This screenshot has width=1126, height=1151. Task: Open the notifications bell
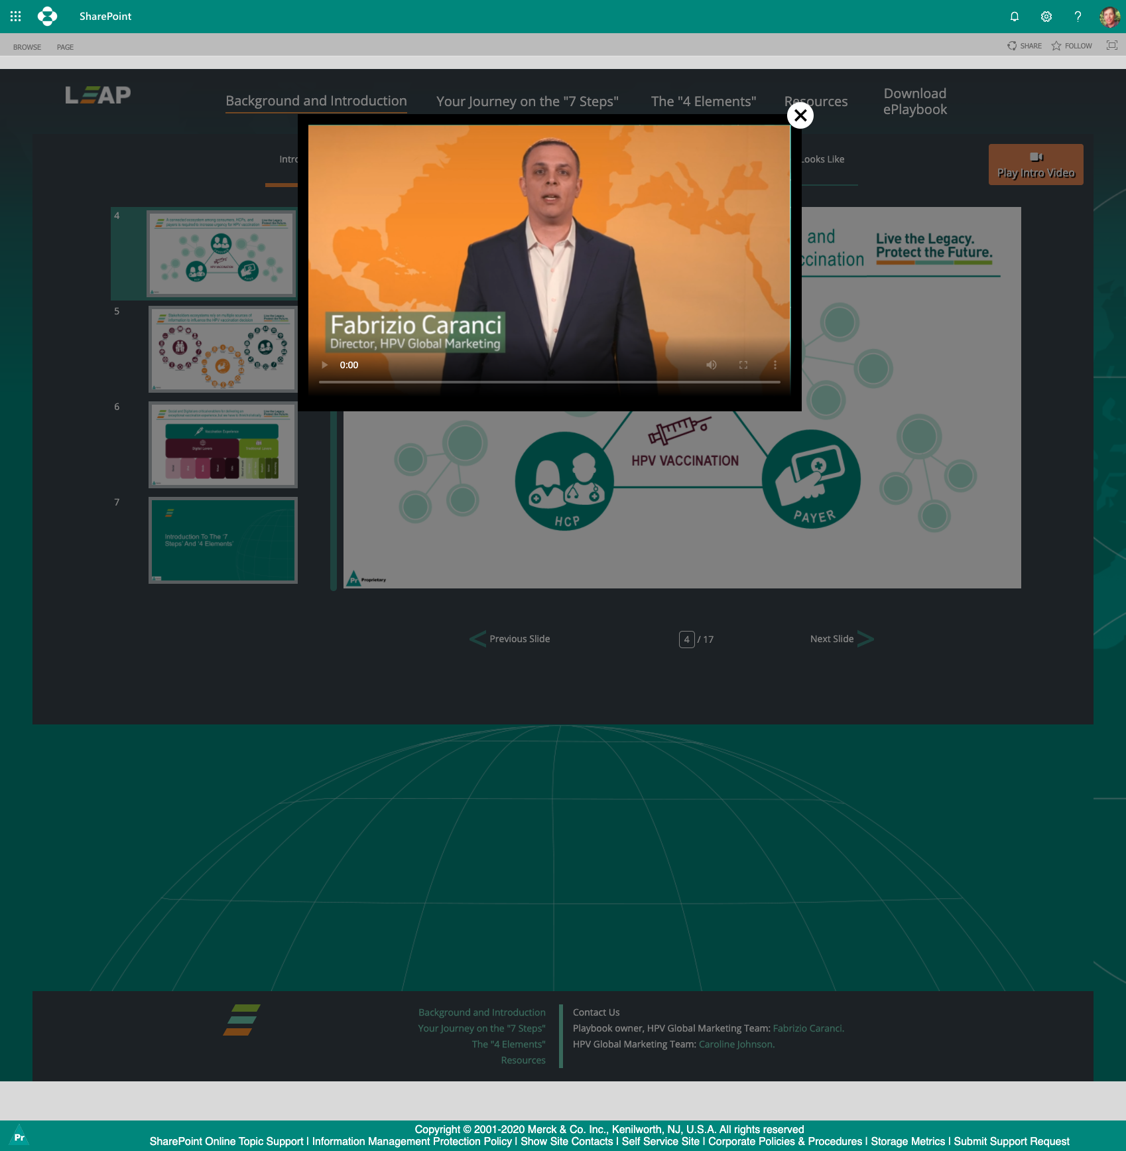pyautogui.click(x=1014, y=17)
